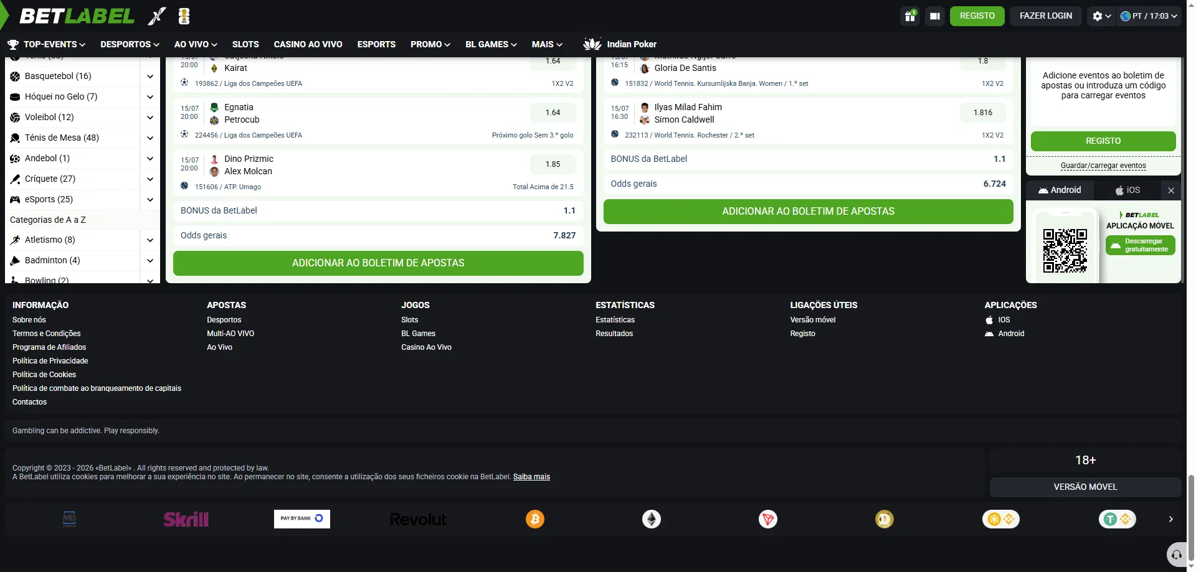Switch to the Android app tab
The image size is (1196, 572).
[x=1060, y=190]
